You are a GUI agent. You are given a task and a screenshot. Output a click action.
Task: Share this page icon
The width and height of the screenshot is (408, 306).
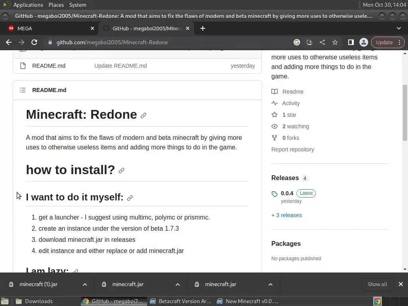point(322,42)
